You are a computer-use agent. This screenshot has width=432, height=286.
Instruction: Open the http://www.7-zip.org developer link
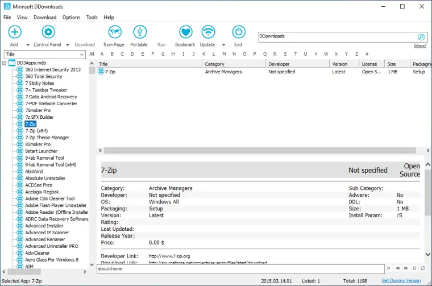coord(169,256)
